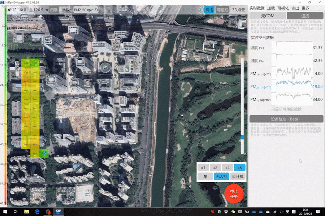Open the IME keyboard tray icon
The image size is (325, 216).
(x=294, y=212)
